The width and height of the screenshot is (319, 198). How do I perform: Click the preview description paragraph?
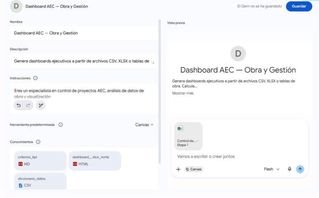(x=233, y=83)
